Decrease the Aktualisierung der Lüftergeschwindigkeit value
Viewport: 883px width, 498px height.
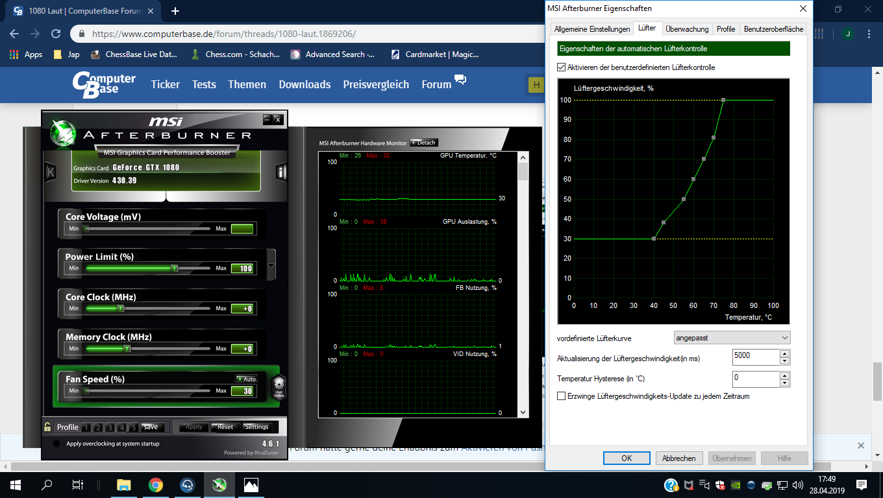pos(784,361)
